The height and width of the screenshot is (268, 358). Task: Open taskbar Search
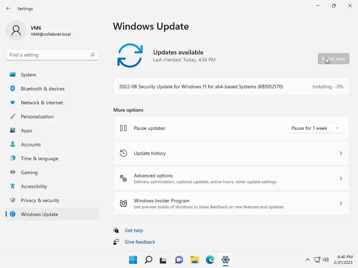click(148, 260)
